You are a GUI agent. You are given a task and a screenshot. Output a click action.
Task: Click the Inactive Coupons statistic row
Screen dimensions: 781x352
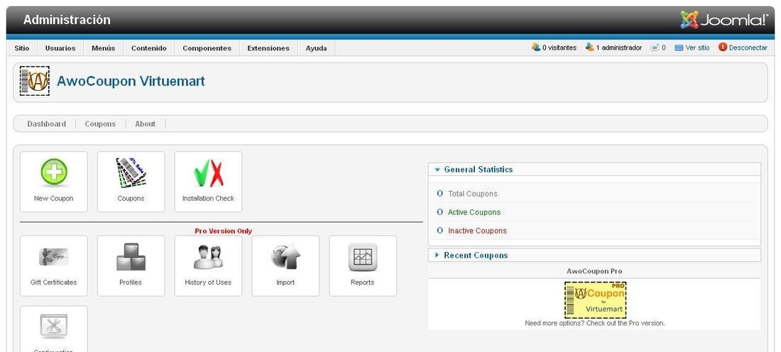594,231
